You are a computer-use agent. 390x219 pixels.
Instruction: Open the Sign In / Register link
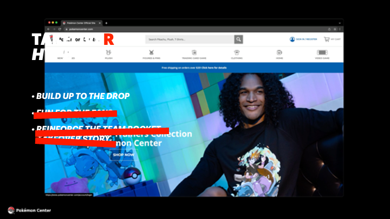coord(307,39)
